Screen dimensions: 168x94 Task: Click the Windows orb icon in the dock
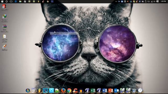(x=28, y=91)
